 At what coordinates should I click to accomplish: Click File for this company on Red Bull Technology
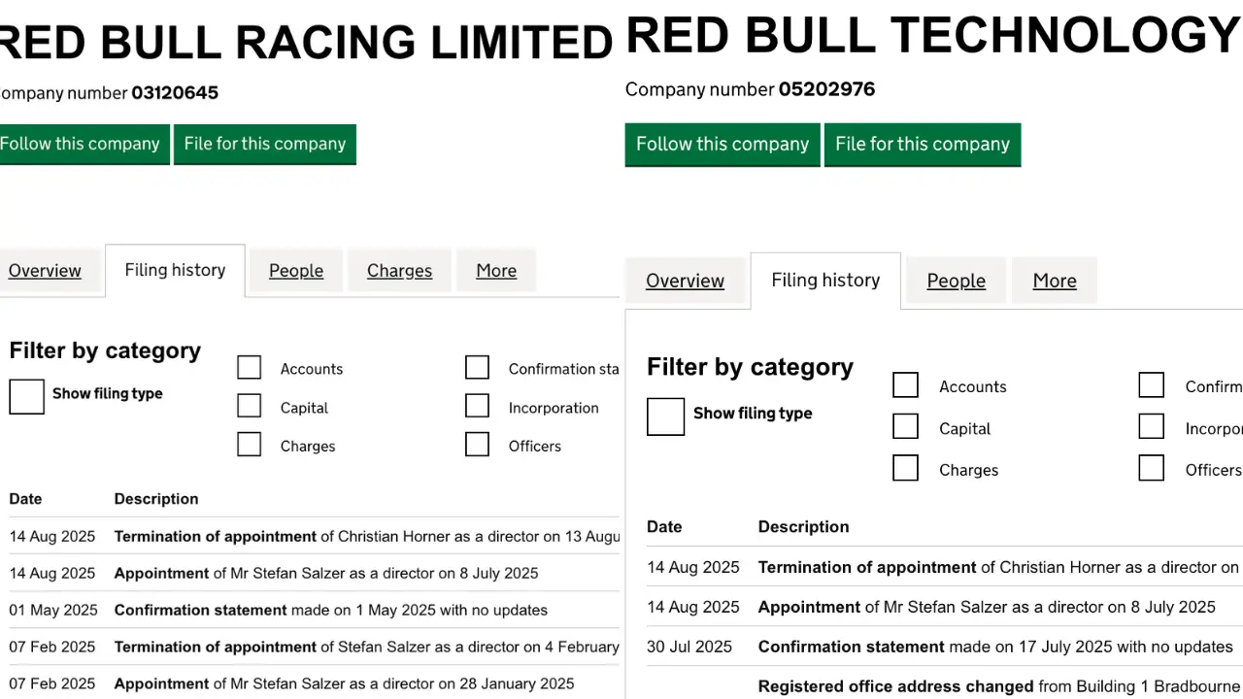pos(922,144)
